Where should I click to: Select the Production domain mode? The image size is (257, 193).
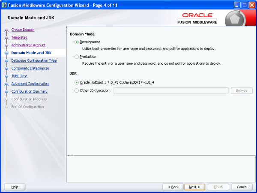pos(77,57)
